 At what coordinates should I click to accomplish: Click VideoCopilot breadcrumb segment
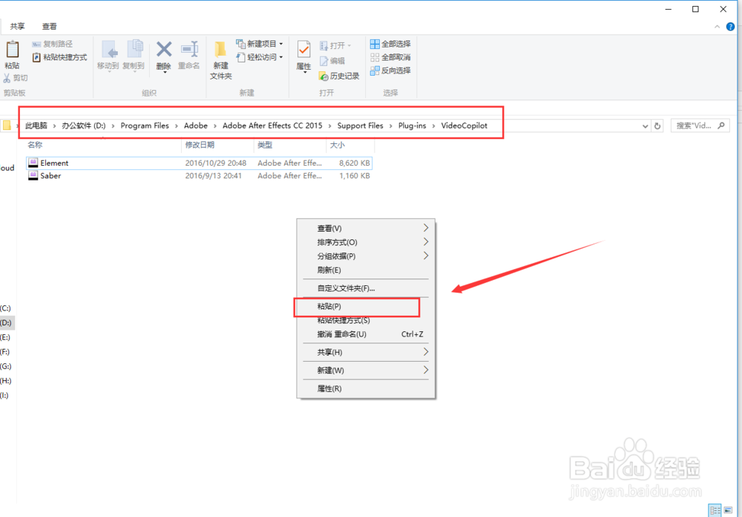coord(464,126)
